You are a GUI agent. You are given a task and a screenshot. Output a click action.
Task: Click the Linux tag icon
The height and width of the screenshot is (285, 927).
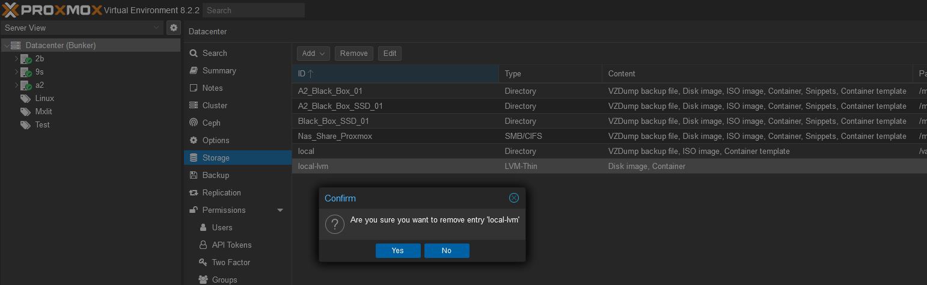point(25,99)
